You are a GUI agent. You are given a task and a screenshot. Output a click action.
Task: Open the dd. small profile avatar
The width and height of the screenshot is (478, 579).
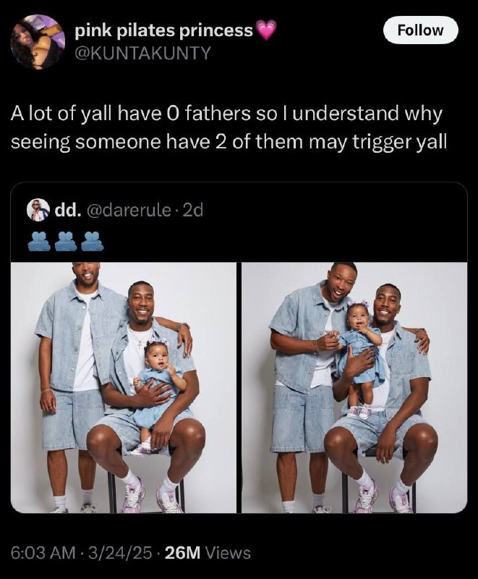point(38,210)
